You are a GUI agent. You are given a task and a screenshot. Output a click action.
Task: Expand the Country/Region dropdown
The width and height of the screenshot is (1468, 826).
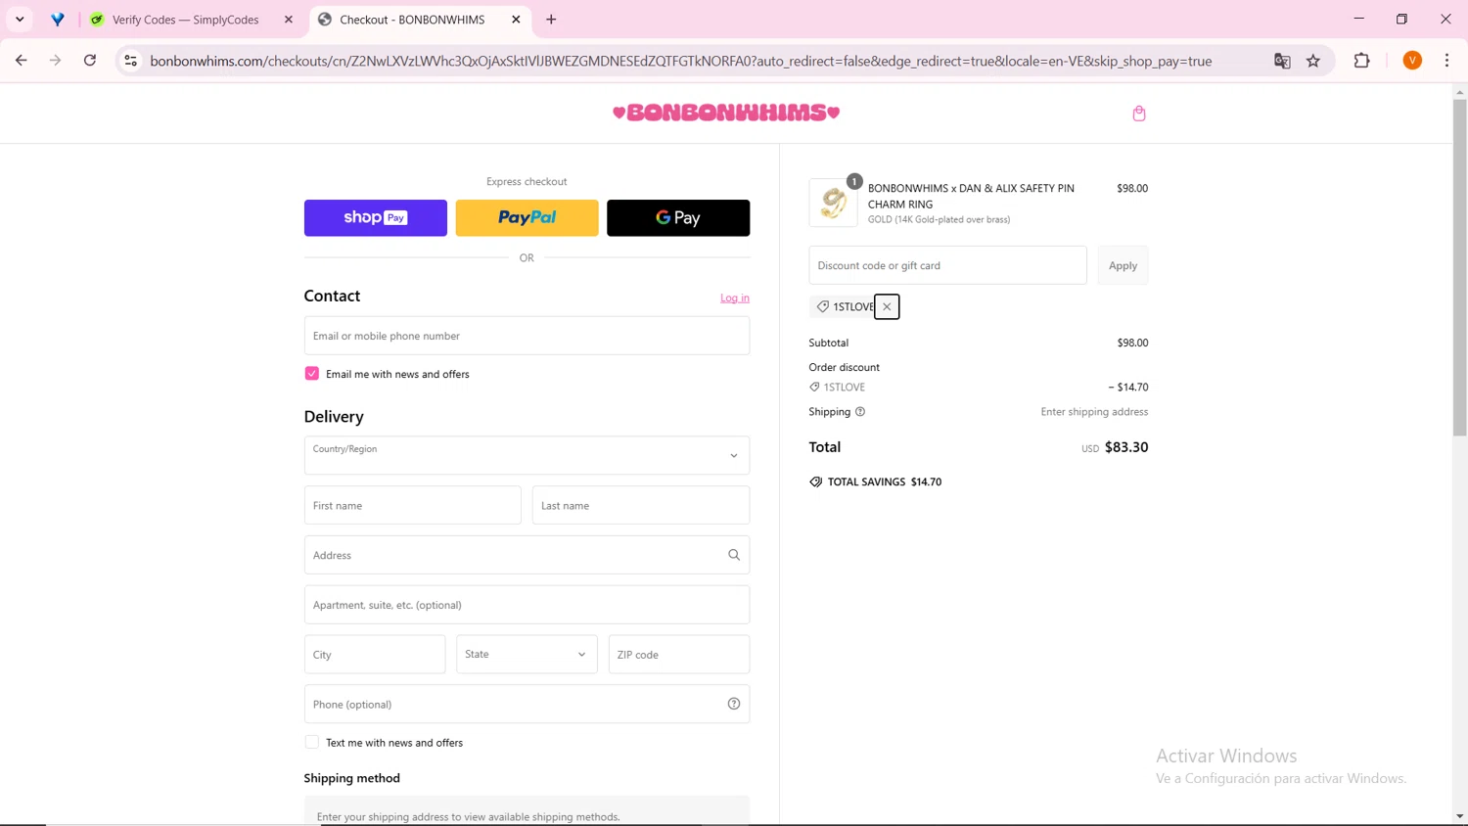[x=527, y=455]
